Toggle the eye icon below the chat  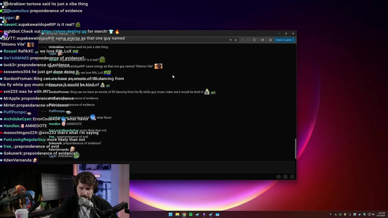tap(278, 177)
